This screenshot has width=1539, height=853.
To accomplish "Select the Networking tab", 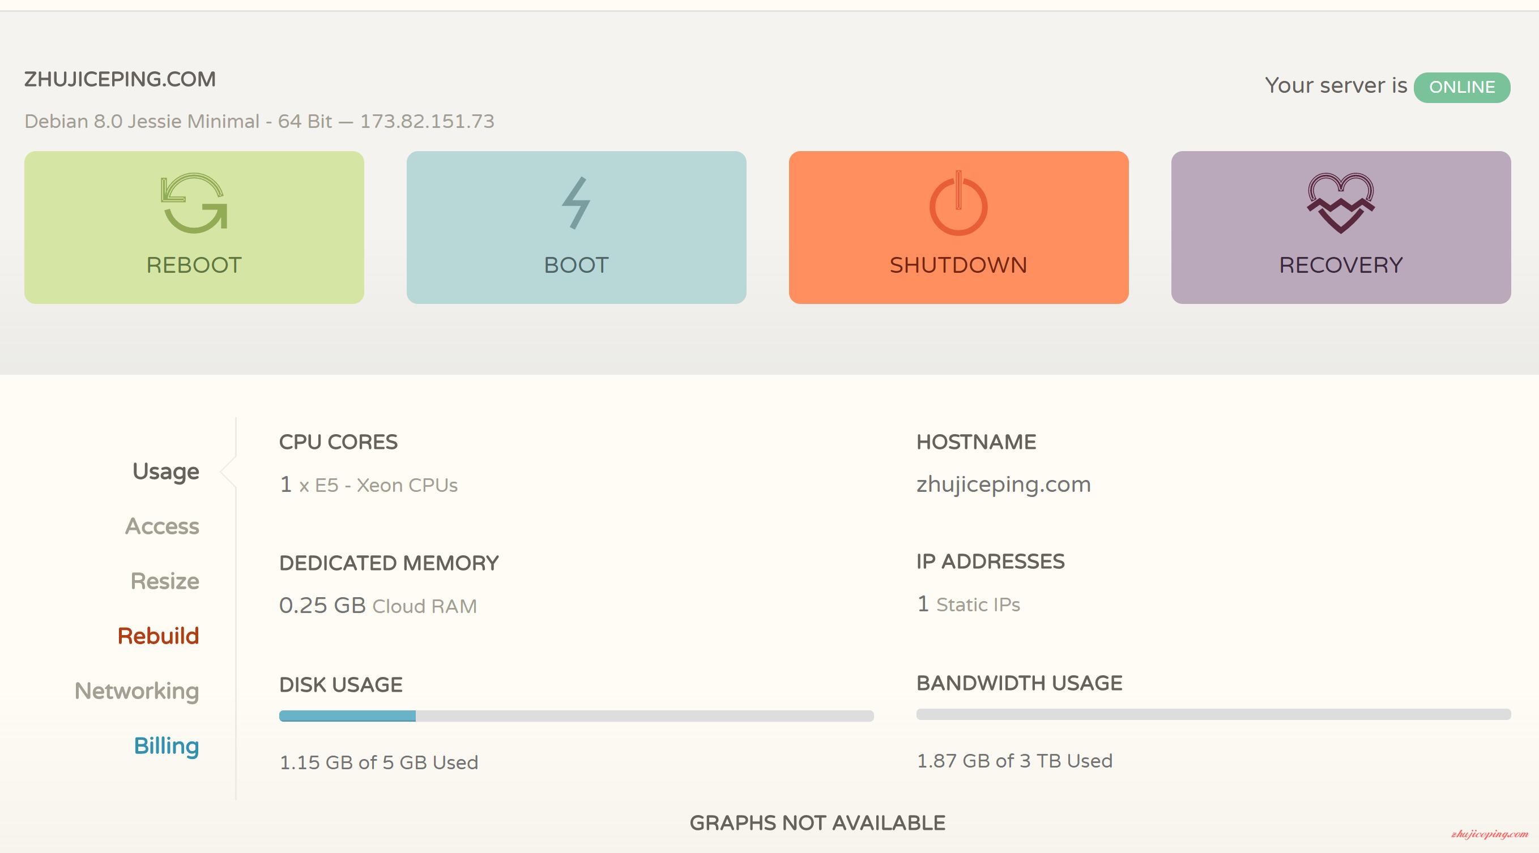I will [137, 691].
